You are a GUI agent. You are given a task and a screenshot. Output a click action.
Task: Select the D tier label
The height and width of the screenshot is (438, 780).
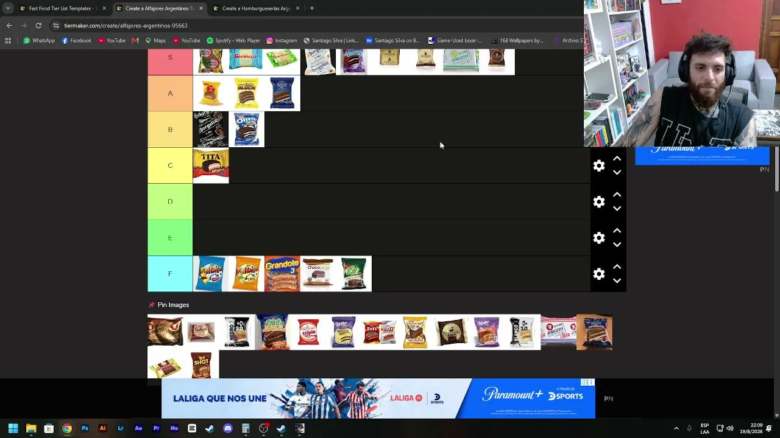(170, 201)
